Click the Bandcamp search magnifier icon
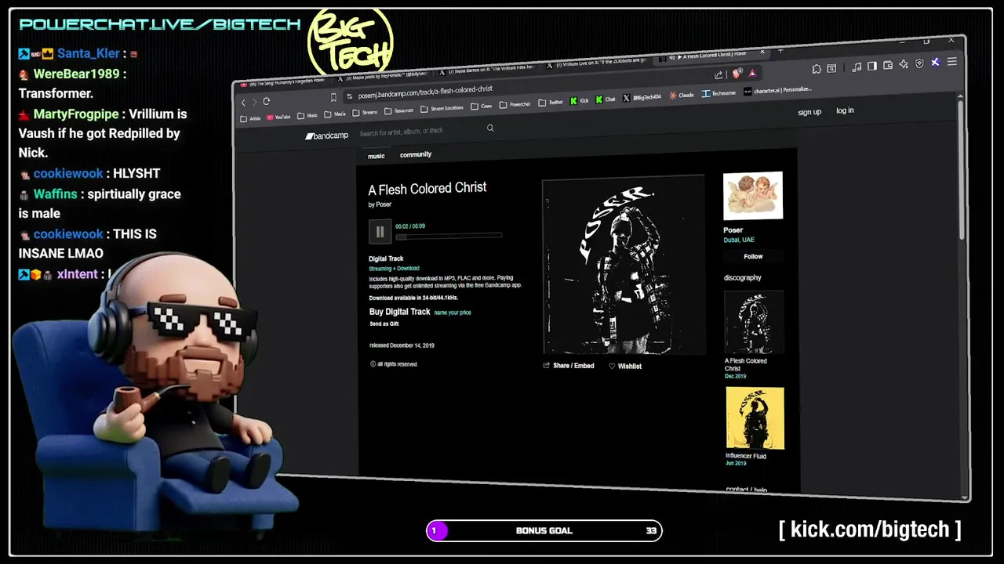The height and width of the screenshot is (564, 1004). 490,128
